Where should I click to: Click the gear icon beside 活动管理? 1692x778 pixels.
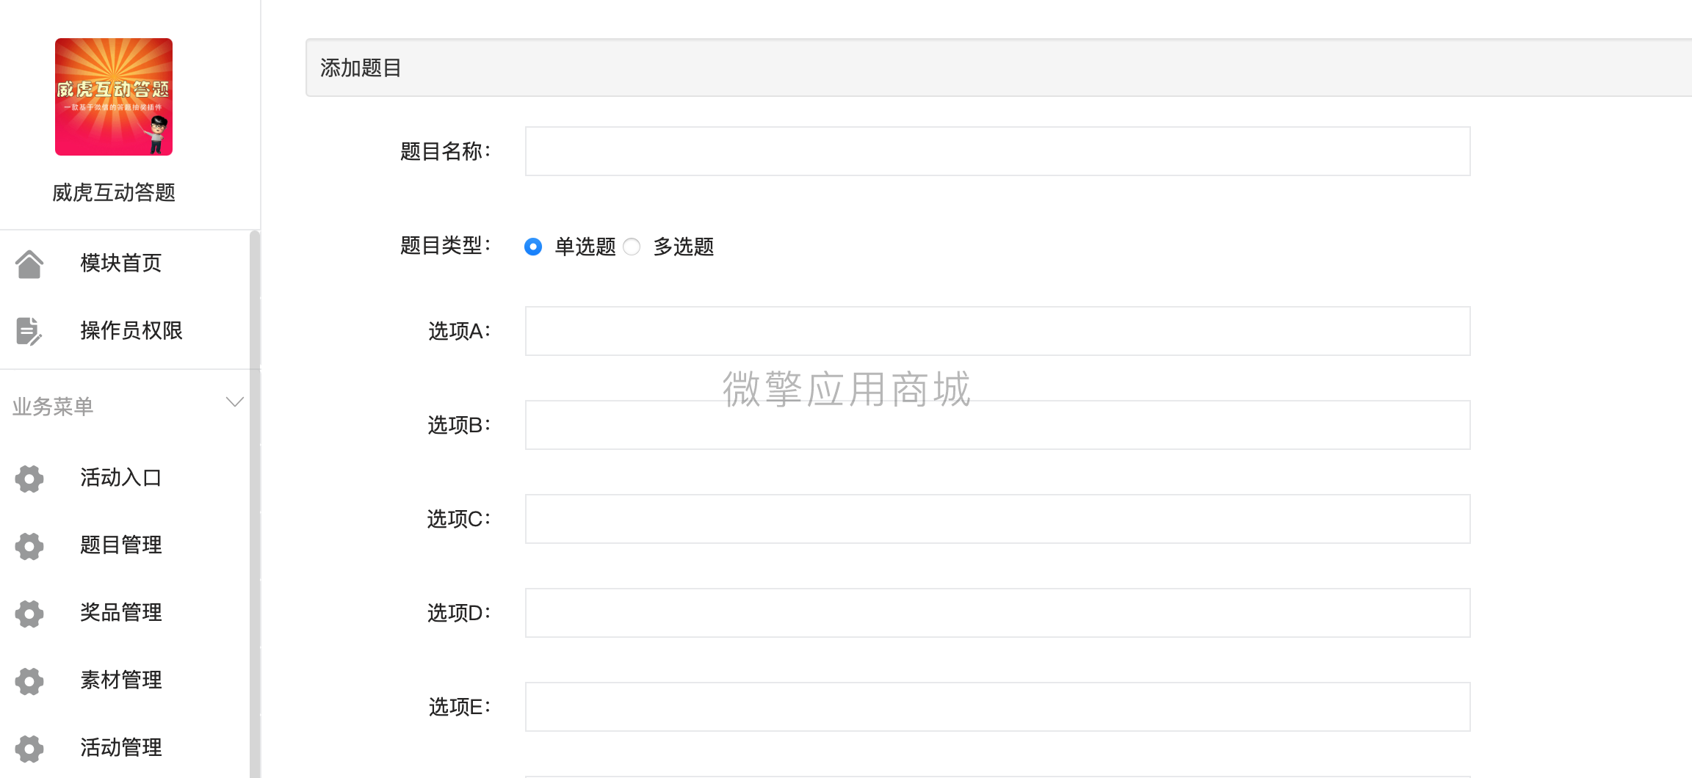[29, 749]
